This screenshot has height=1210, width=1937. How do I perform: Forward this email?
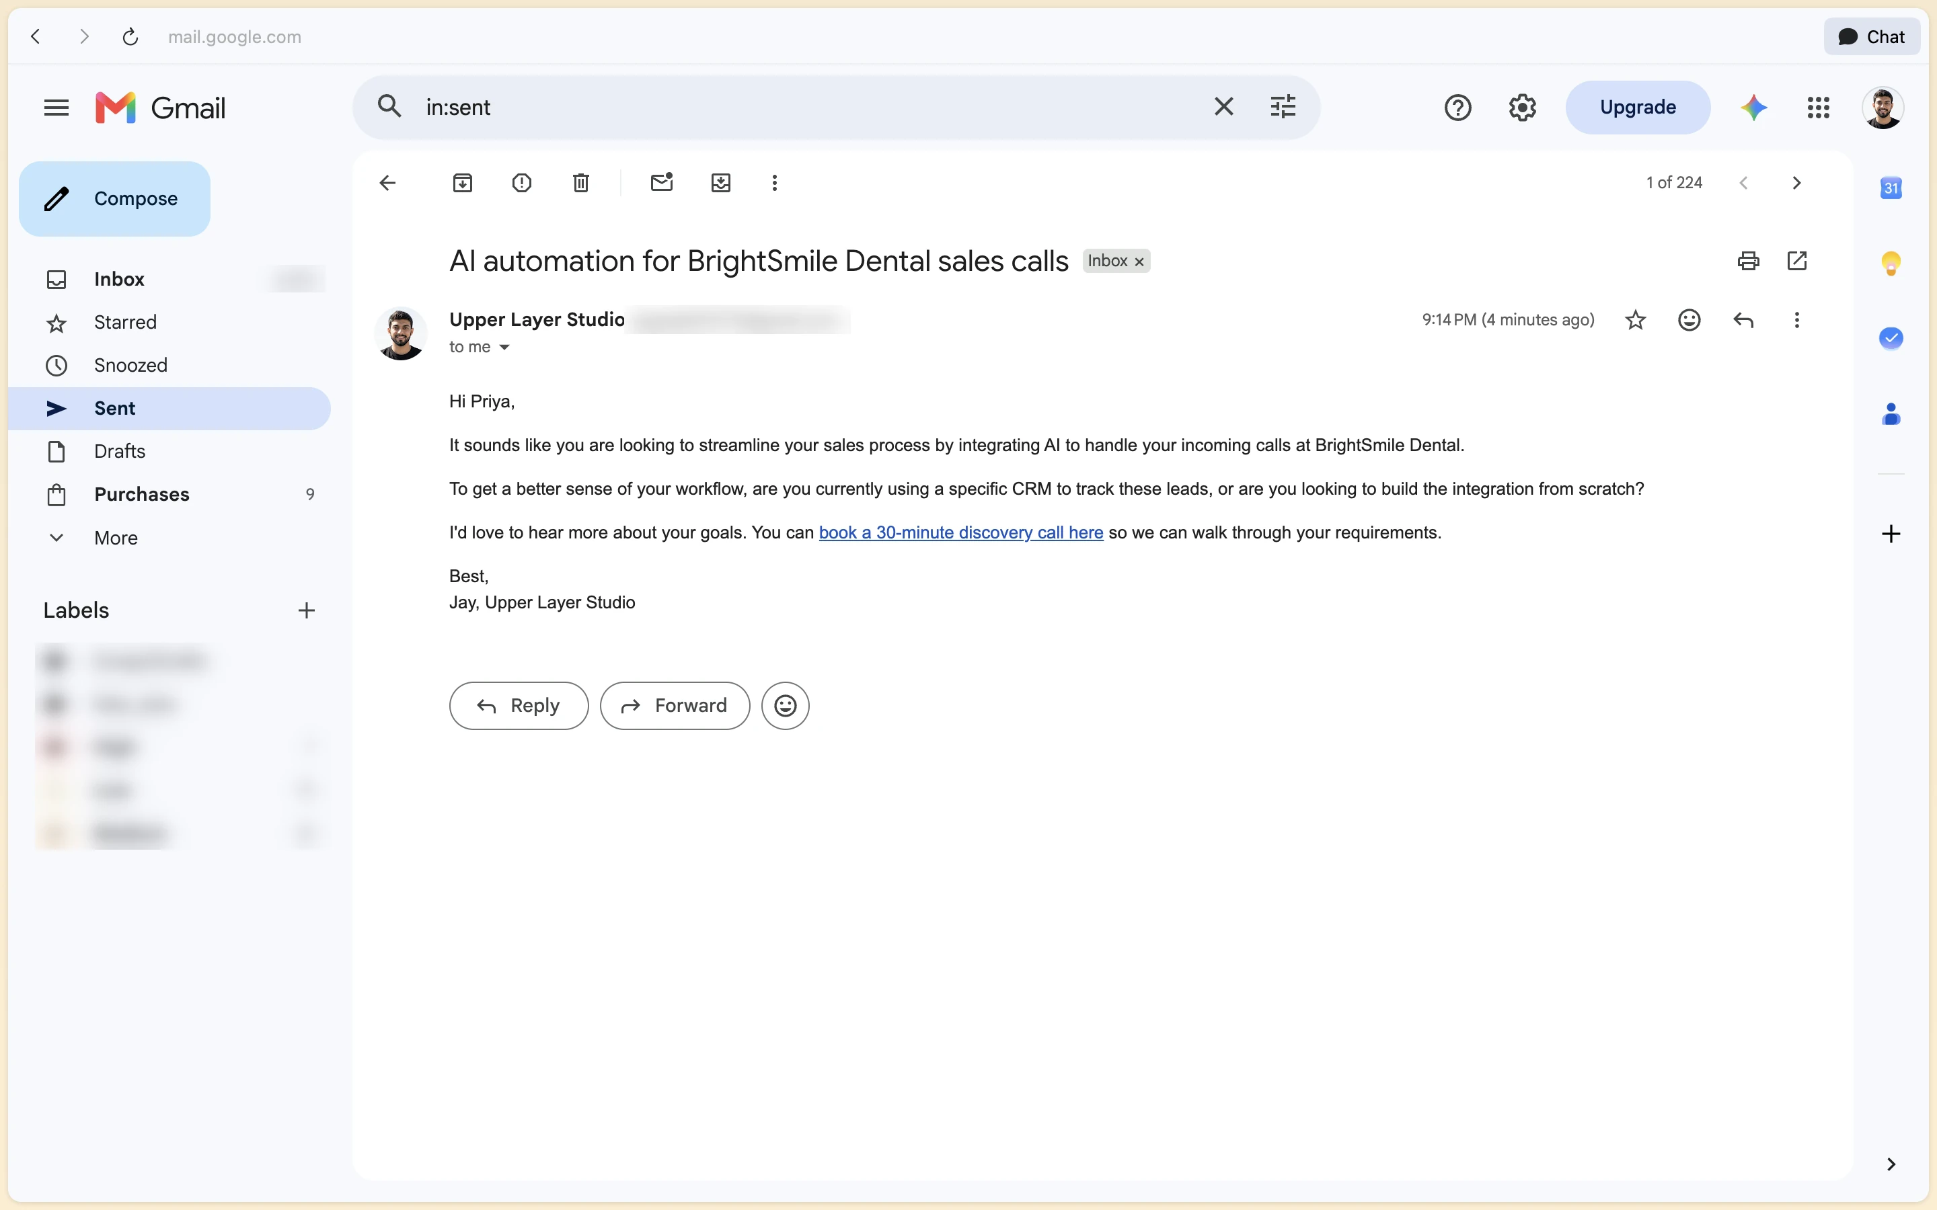675,706
